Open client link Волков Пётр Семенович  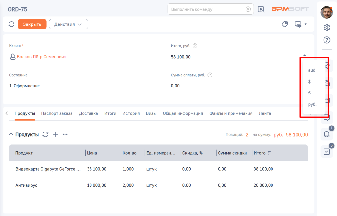(41, 57)
